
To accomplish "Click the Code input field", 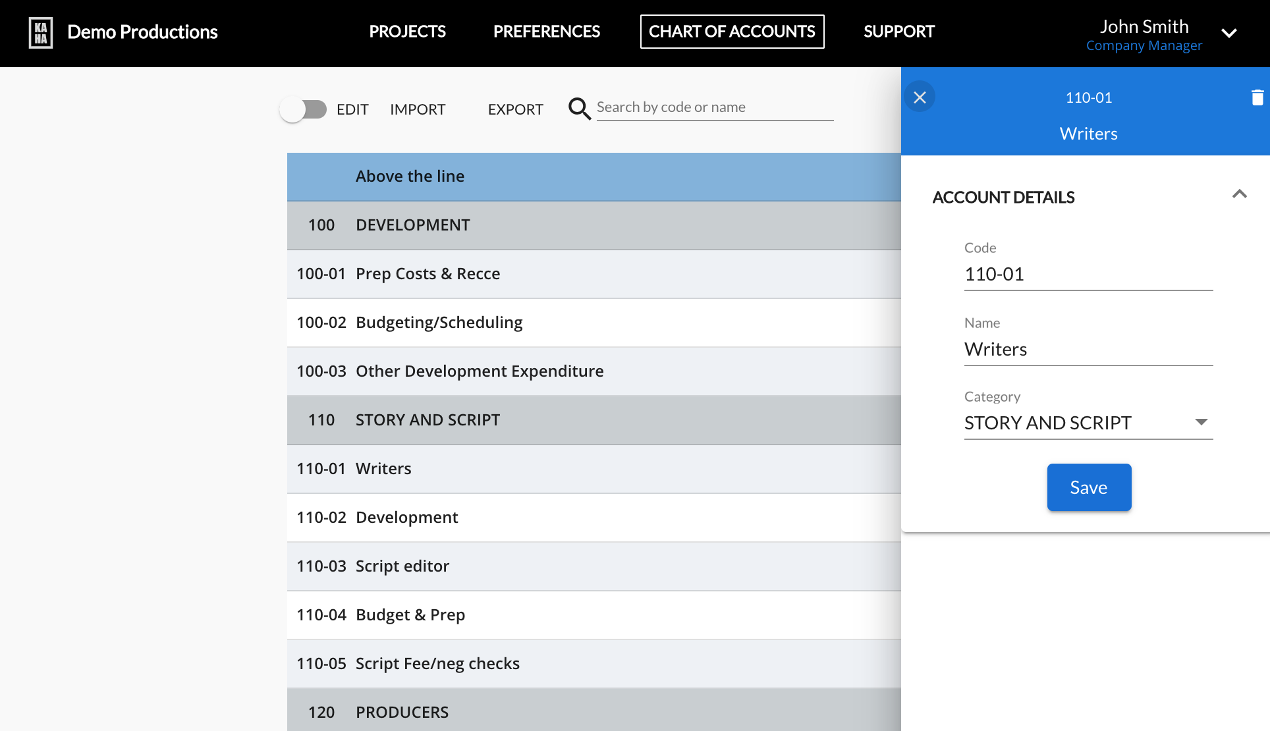I will tap(1088, 274).
